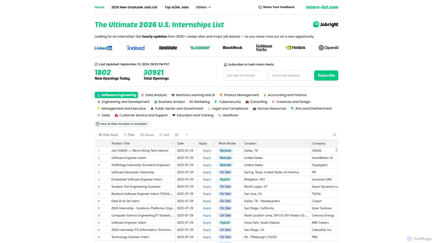This screenshot has width=433, height=243.
Task: Click the Hide fields button
Action: pyautogui.click(x=108, y=135)
